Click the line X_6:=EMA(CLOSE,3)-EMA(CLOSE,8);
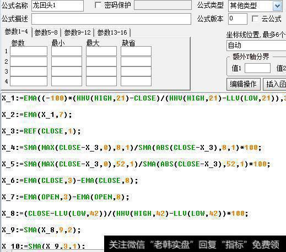Screen dimensions: 286x252 (70, 181)
